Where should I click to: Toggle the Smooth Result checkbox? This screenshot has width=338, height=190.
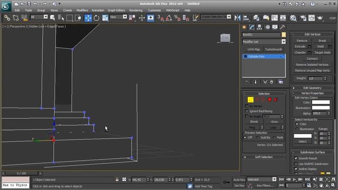296,158
